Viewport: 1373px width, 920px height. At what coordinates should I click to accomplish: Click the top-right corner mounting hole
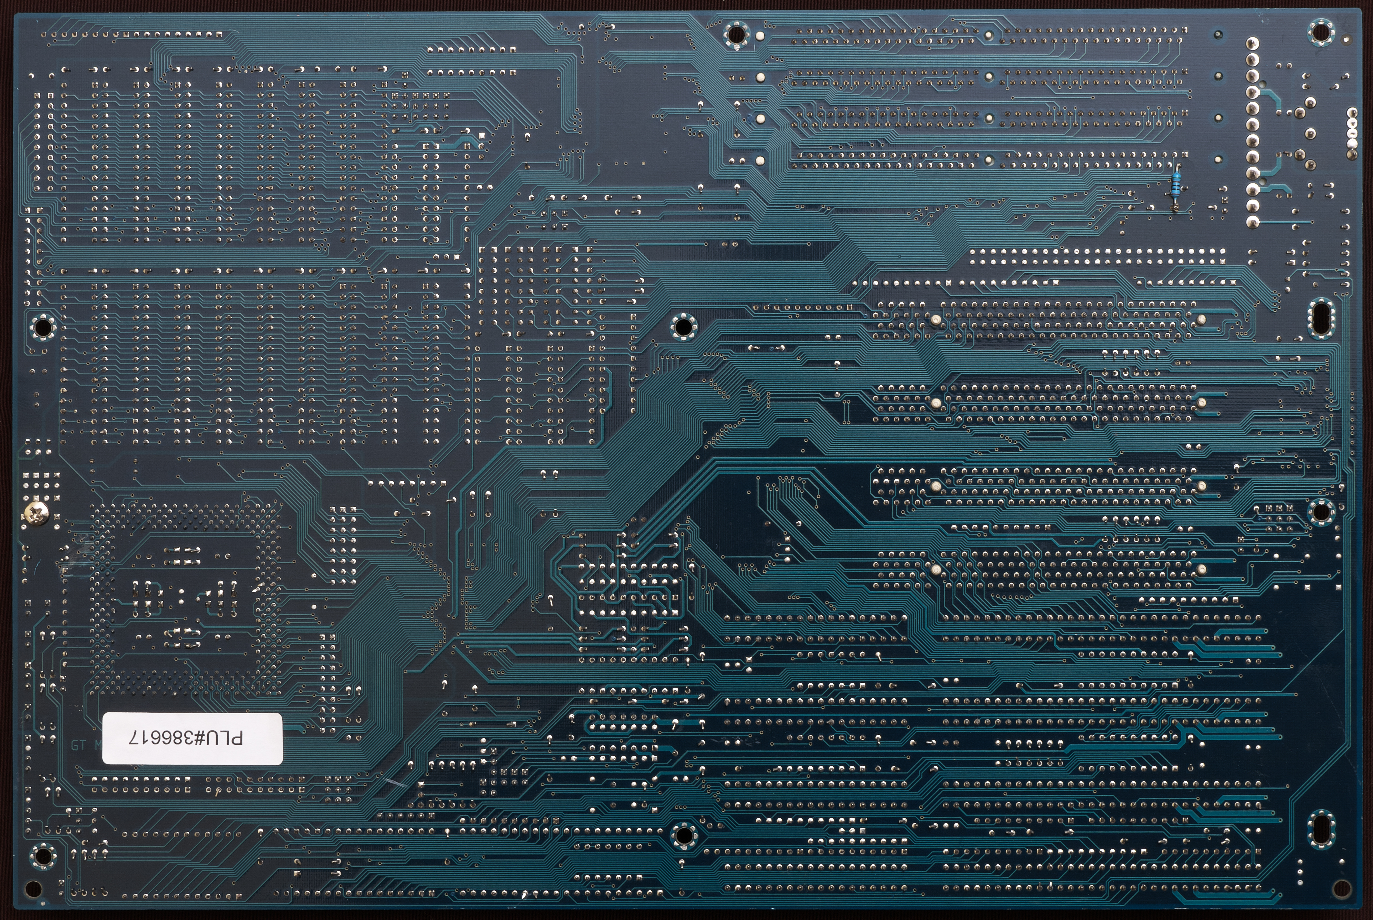click(1321, 32)
